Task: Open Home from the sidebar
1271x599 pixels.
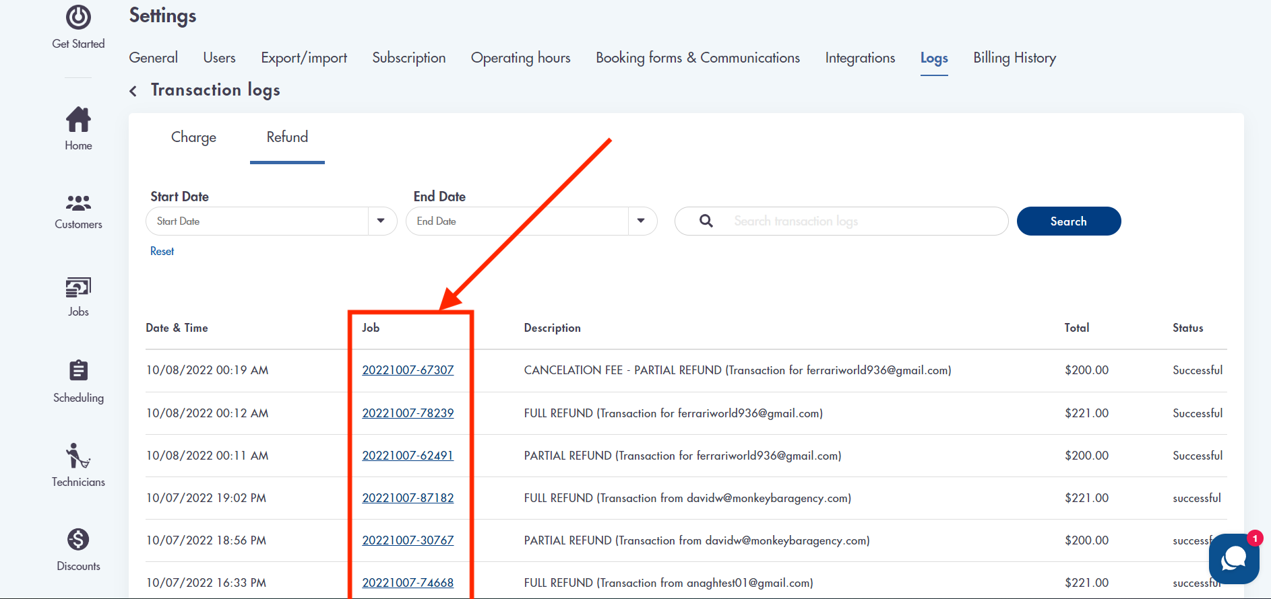Action: pyautogui.click(x=78, y=120)
